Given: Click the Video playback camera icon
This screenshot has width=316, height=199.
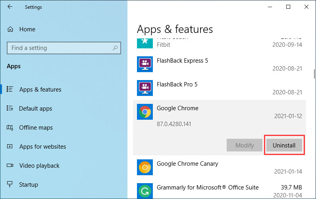Looking at the screenshot, I should [10, 165].
